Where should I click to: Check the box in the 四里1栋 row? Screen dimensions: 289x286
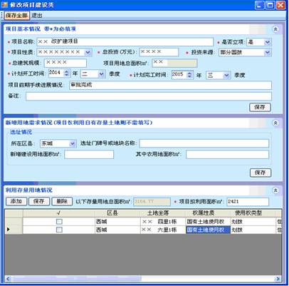tap(59, 222)
